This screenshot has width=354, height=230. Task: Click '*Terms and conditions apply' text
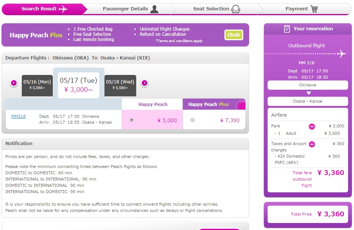pos(179,41)
